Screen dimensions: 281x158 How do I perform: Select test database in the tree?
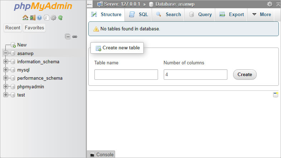point(21,95)
